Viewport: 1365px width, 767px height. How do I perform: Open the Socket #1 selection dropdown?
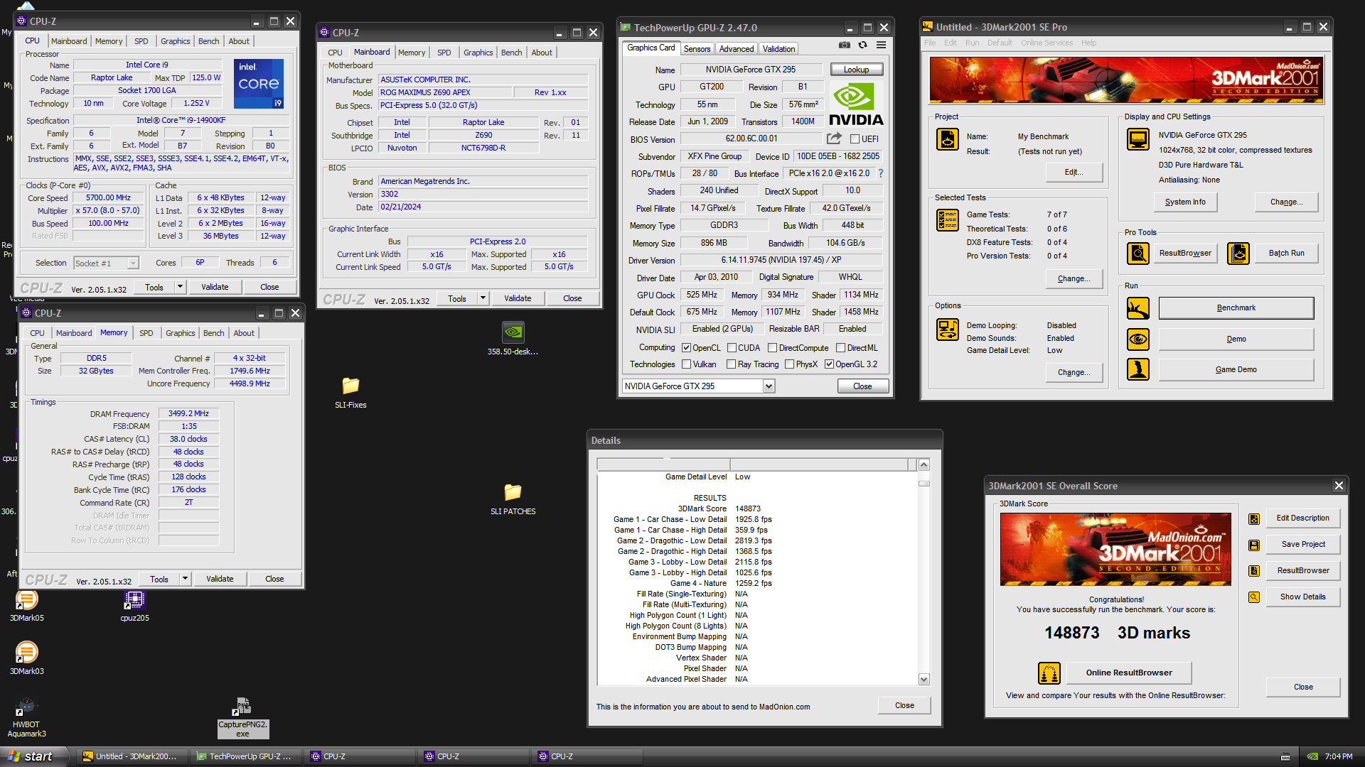coord(133,263)
